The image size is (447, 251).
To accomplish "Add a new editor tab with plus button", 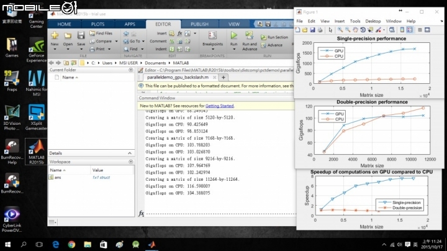I will [223, 77].
